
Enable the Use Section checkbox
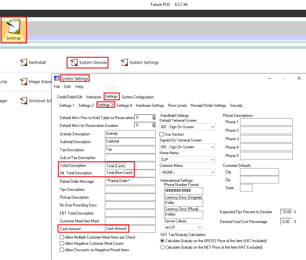(162, 134)
